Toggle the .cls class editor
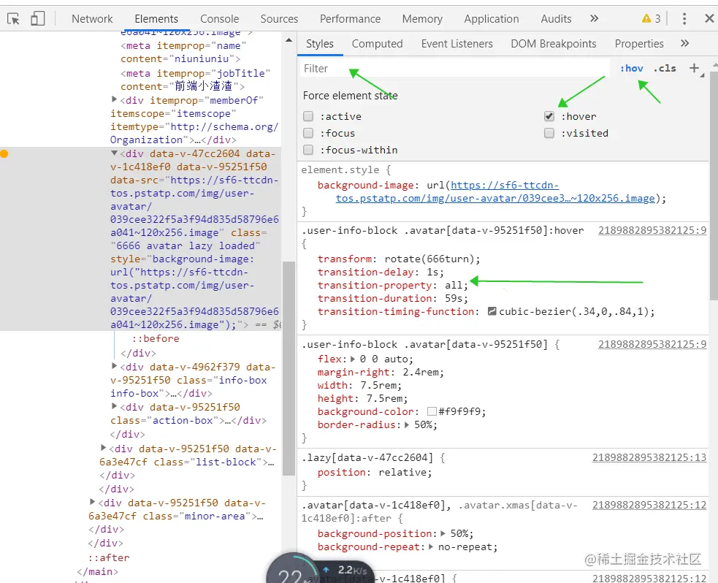 tap(665, 68)
